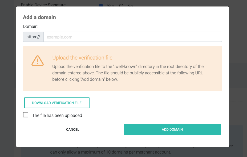Click the 'No' radio label text
This screenshot has width=247, height=157.
[130, 6]
